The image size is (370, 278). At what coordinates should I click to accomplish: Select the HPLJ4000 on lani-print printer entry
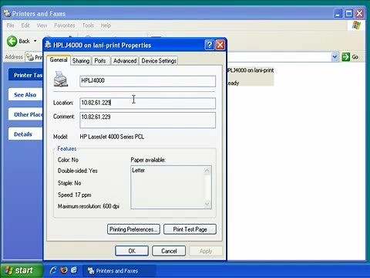coord(251,76)
